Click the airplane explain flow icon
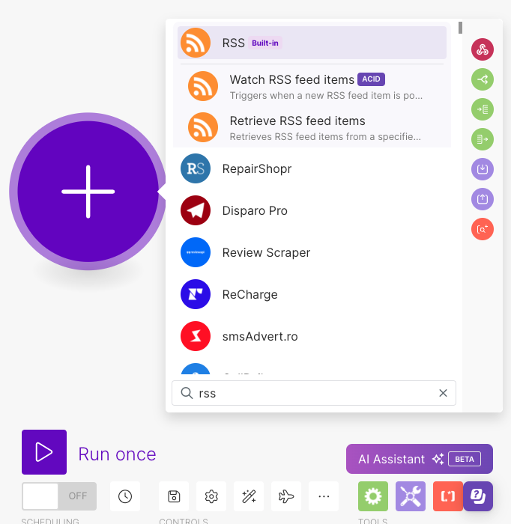This screenshot has height=524, width=511. 286,496
